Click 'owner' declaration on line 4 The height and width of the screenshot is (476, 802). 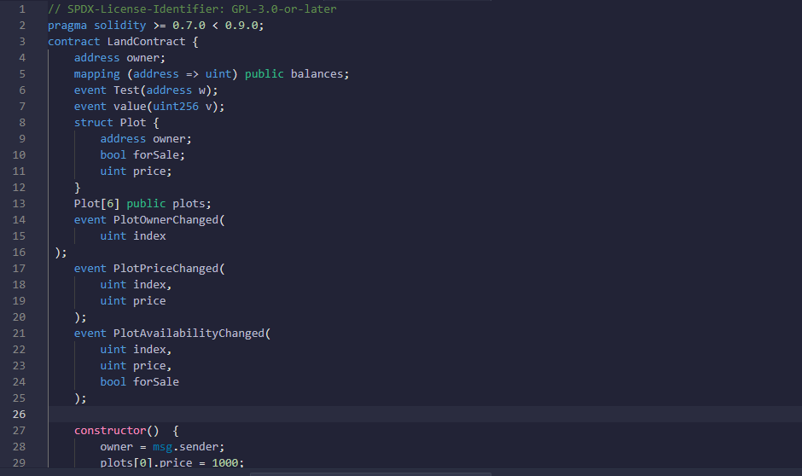click(142, 58)
